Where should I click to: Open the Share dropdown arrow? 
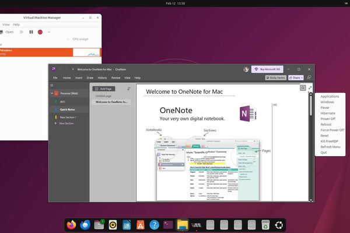[x=302, y=77]
